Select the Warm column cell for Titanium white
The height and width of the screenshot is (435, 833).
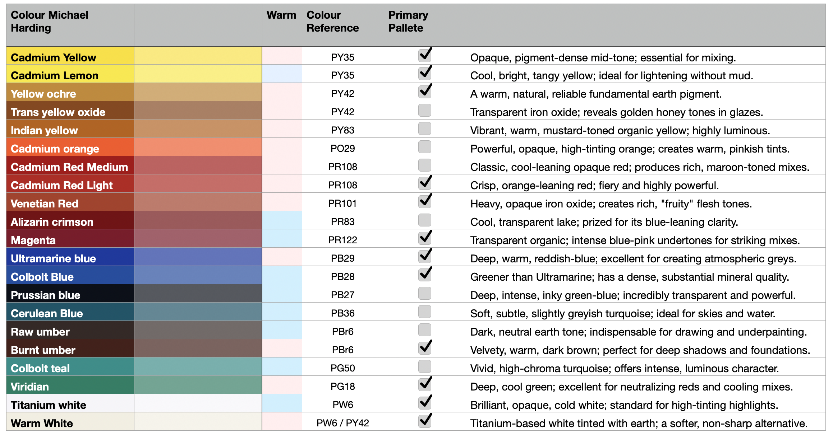point(282,403)
